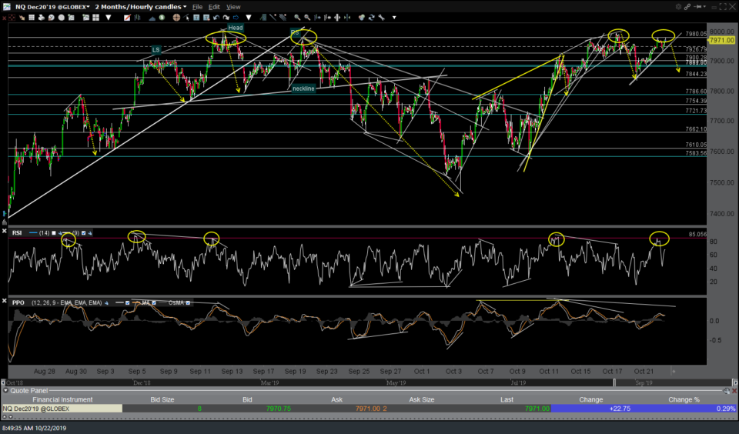Click the Last column header
This screenshot has width=739, height=434.
[507, 399]
